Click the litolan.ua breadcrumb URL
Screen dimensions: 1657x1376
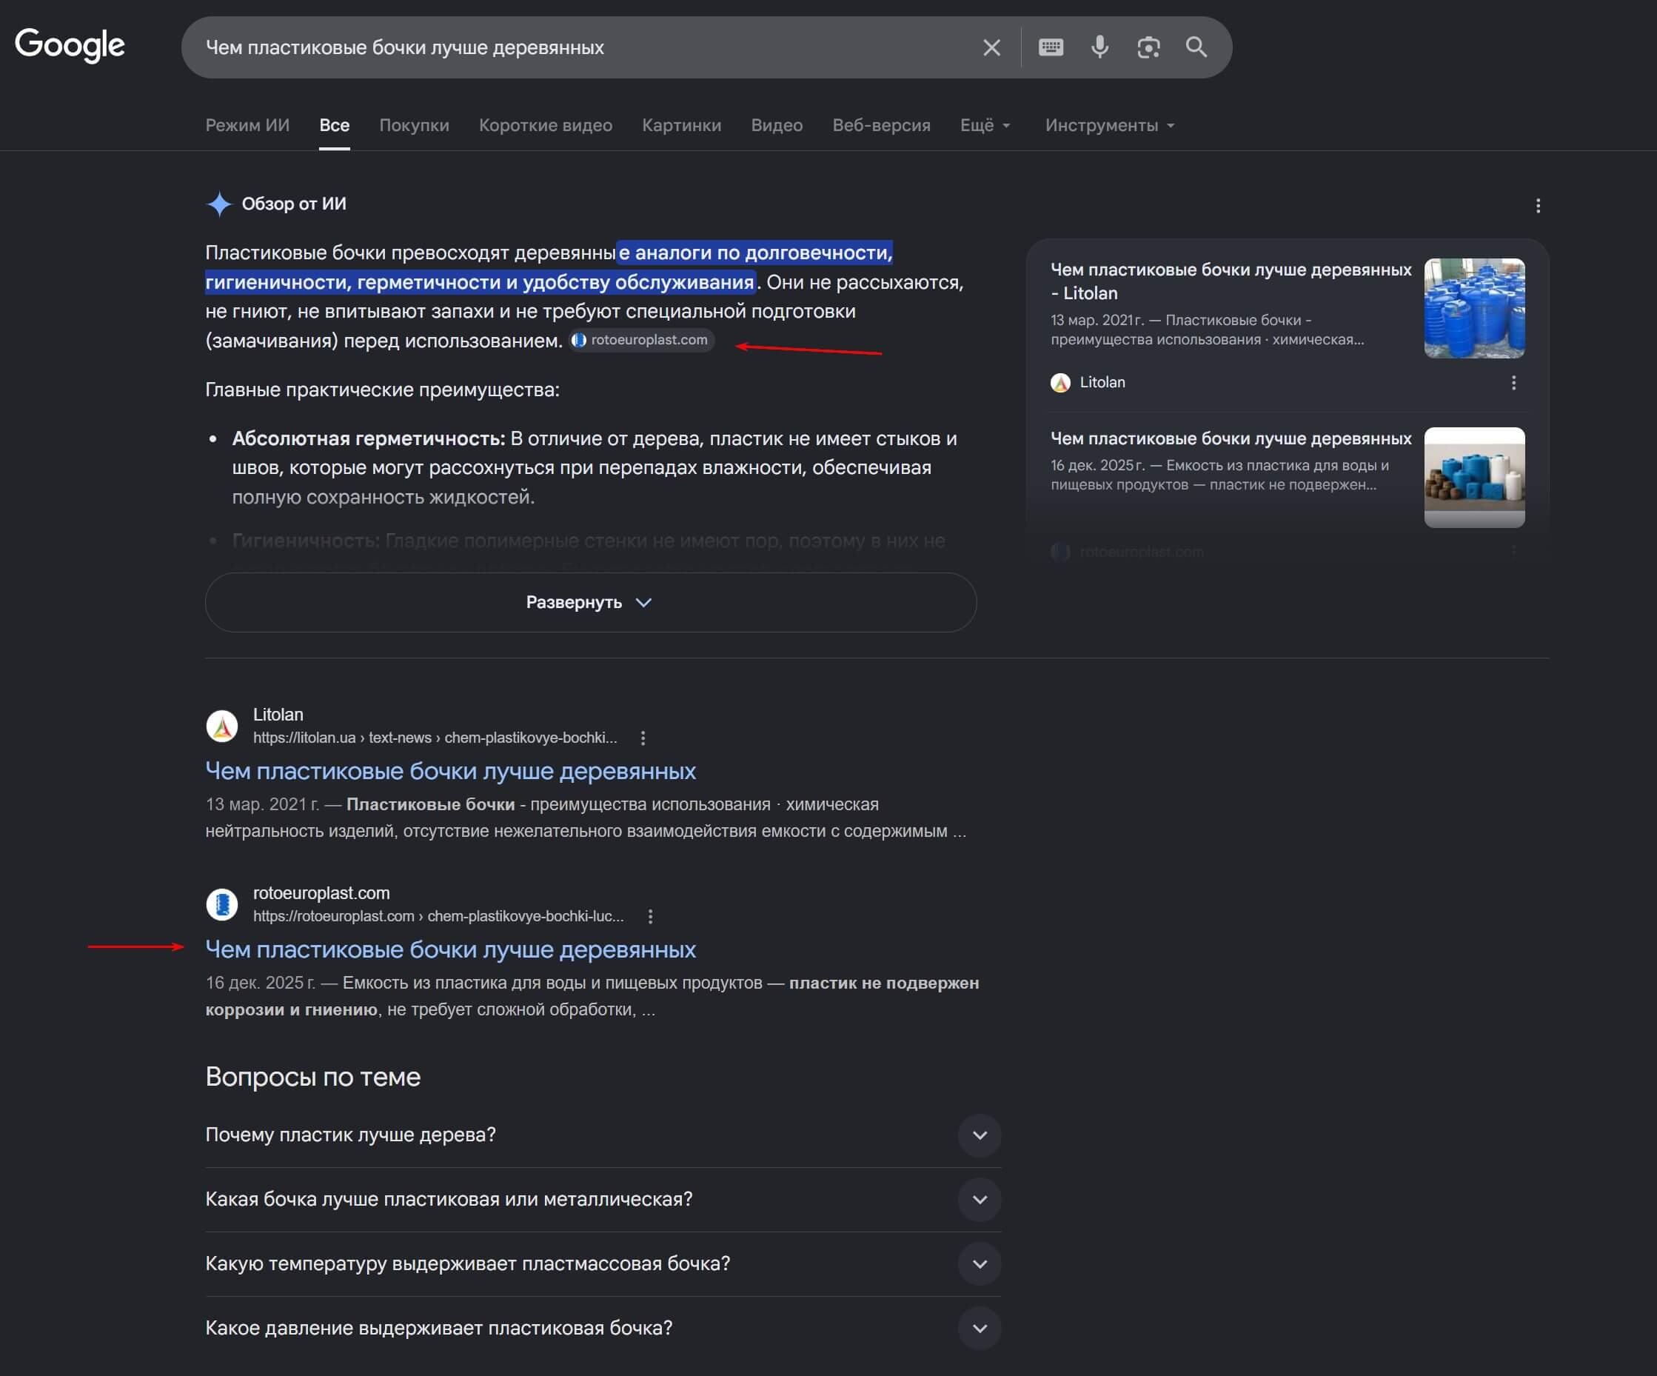pos(435,738)
